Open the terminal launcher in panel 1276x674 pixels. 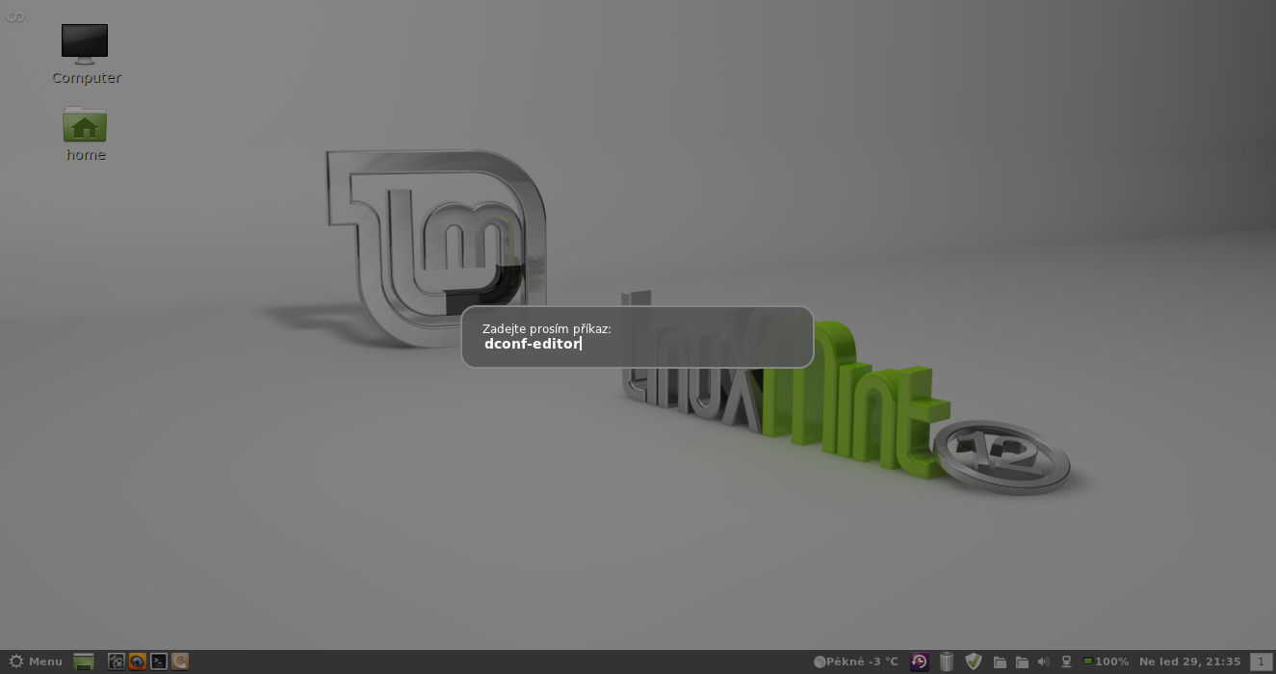[x=159, y=661]
